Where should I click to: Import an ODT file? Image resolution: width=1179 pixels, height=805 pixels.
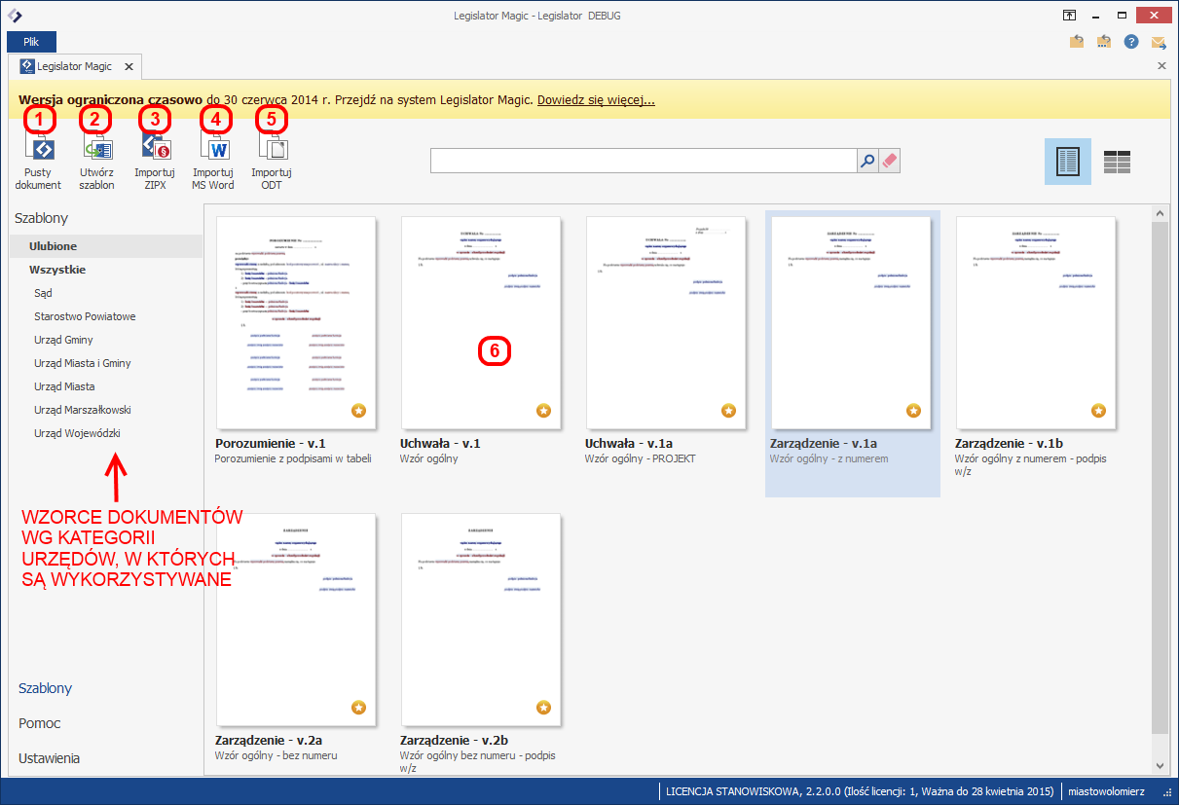(272, 162)
